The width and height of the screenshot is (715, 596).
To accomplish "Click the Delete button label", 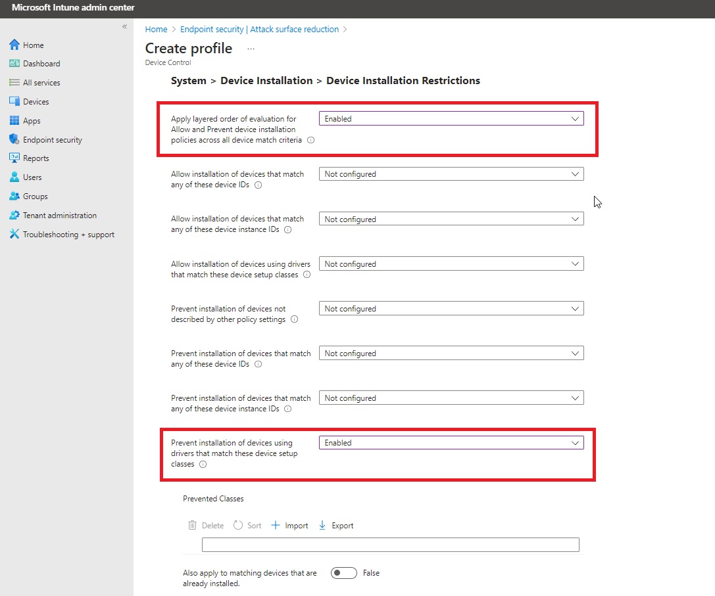I will (213, 526).
